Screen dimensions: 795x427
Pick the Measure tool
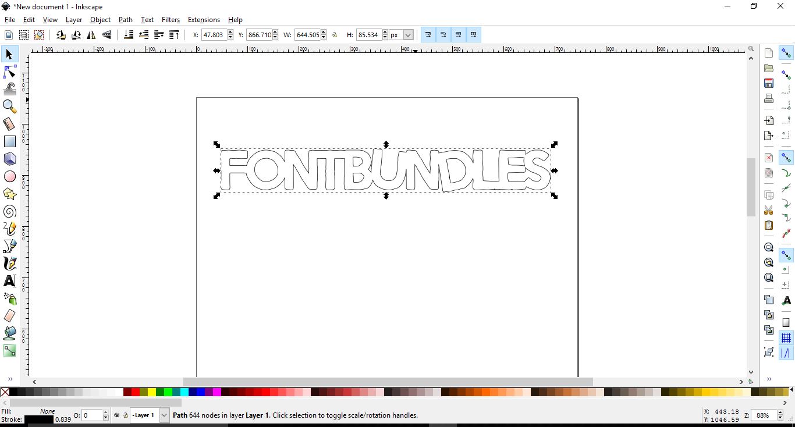click(10, 124)
